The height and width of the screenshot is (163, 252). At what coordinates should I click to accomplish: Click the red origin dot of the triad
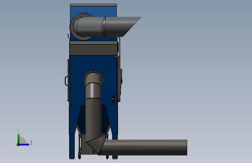(x=18, y=145)
